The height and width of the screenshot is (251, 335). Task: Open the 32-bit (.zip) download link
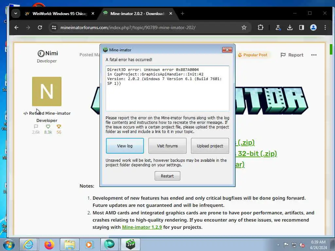(x=256, y=154)
